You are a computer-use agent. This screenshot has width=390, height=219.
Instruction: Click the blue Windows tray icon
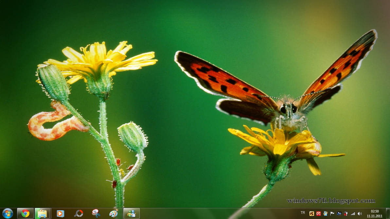339,213
